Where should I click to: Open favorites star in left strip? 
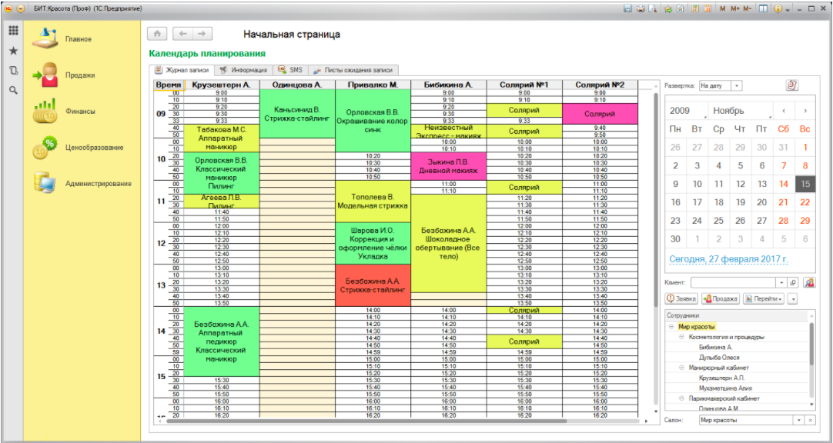pos(13,51)
